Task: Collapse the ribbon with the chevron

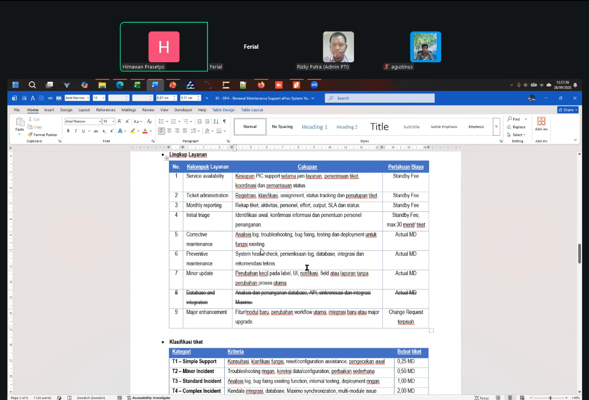Action: 575,140
